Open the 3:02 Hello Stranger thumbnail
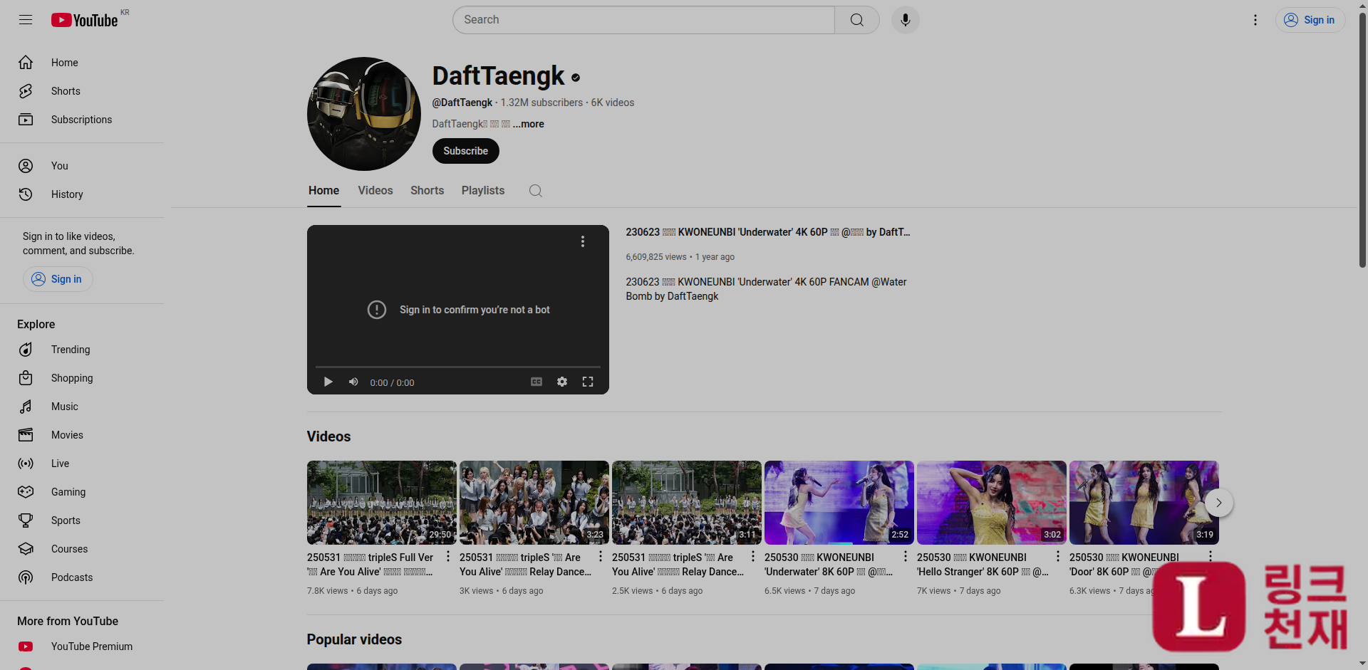 tap(992, 503)
